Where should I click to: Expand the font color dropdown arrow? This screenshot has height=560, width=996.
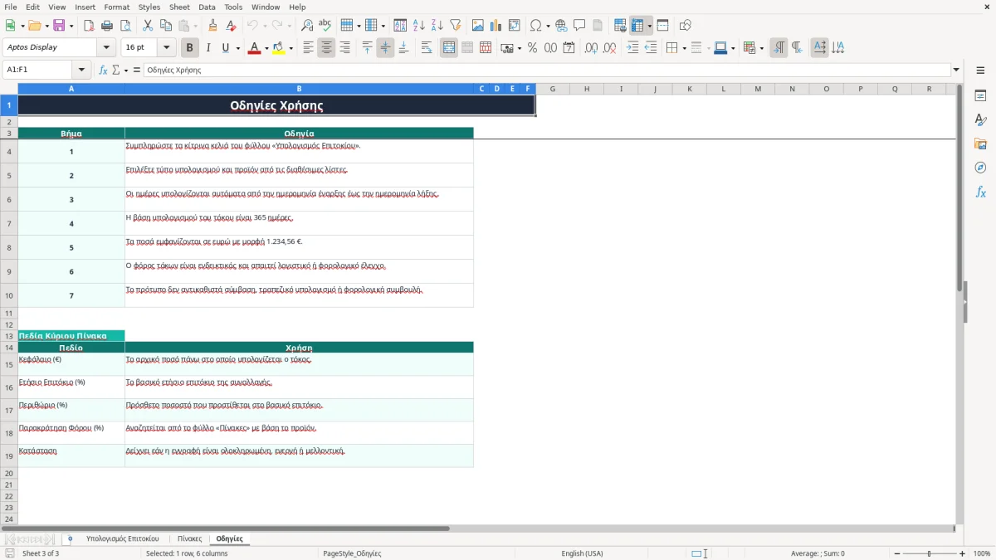coord(266,48)
